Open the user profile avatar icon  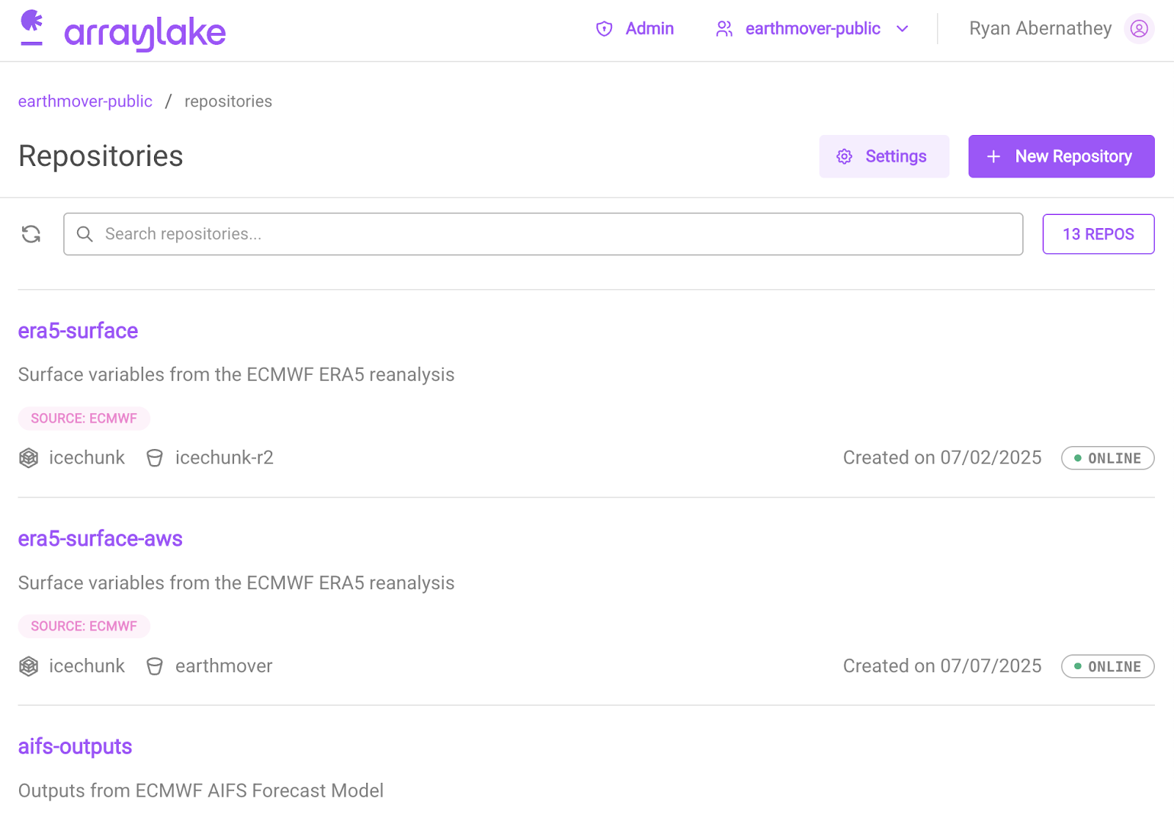1139,29
